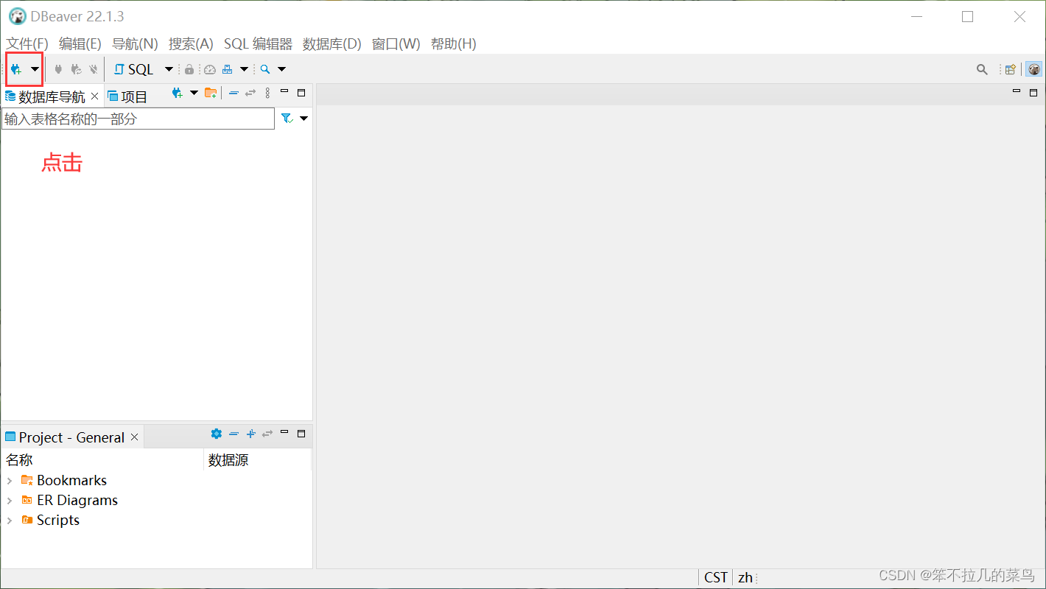
Task: Click the zh language indicator
Action: [x=745, y=576]
